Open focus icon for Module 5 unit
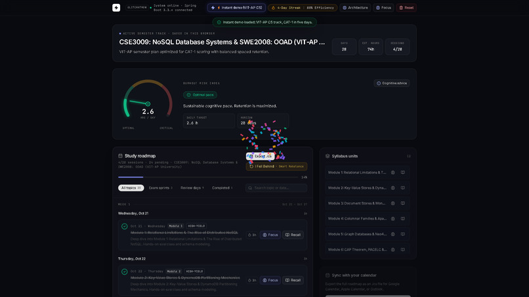The image size is (529, 297). tap(392, 234)
